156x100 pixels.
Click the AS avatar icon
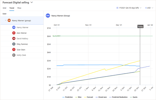[x=14, y=33]
